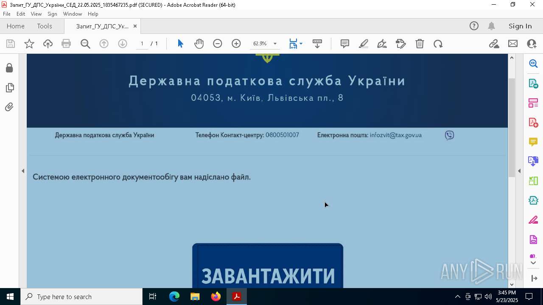This screenshot has width=543, height=305.
Task: Open the Windows Start menu
Action: coord(10,297)
